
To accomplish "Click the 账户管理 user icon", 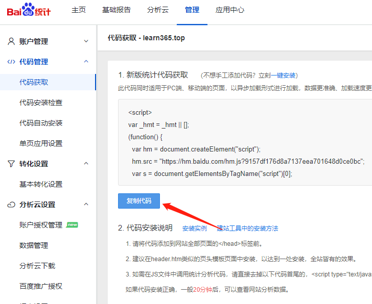I will tap(11, 41).
